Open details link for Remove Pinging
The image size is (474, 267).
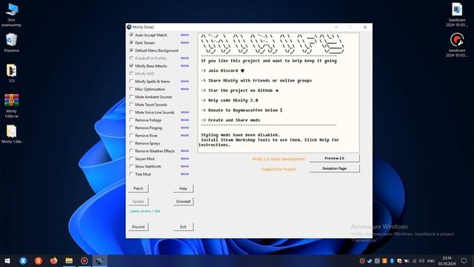click(184, 128)
